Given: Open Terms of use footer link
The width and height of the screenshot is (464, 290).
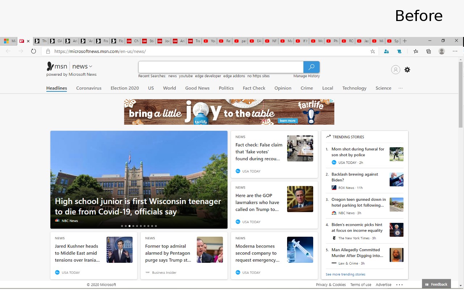Looking at the screenshot, I should [x=361, y=285].
